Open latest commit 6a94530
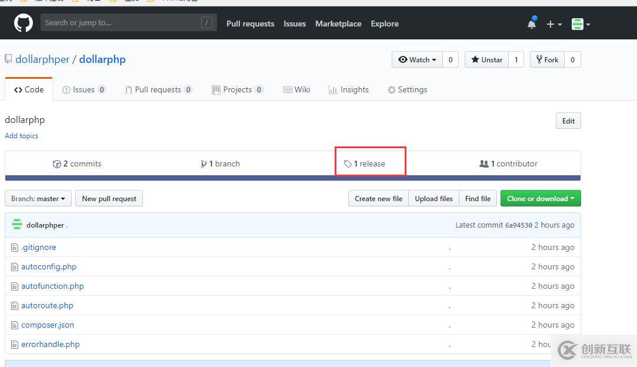Image resolution: width=637 pixels, height=367 pixels. [x=518, y=225]
